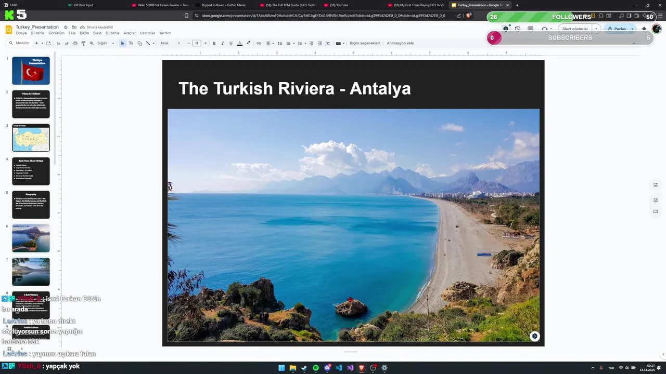Click decrease indent icon
Image resolution: width=666 pixels, height=374 pixels.
[x=311, y=43]
